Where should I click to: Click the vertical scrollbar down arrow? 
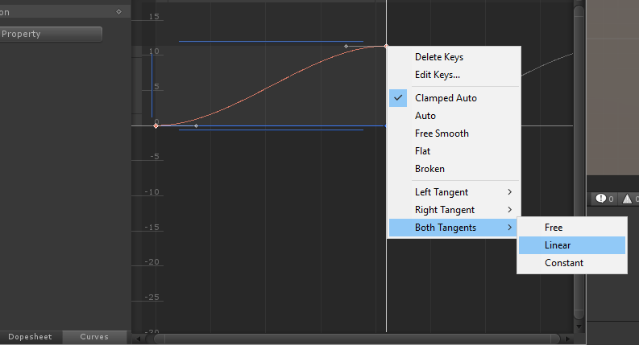(x=577, y=328)
